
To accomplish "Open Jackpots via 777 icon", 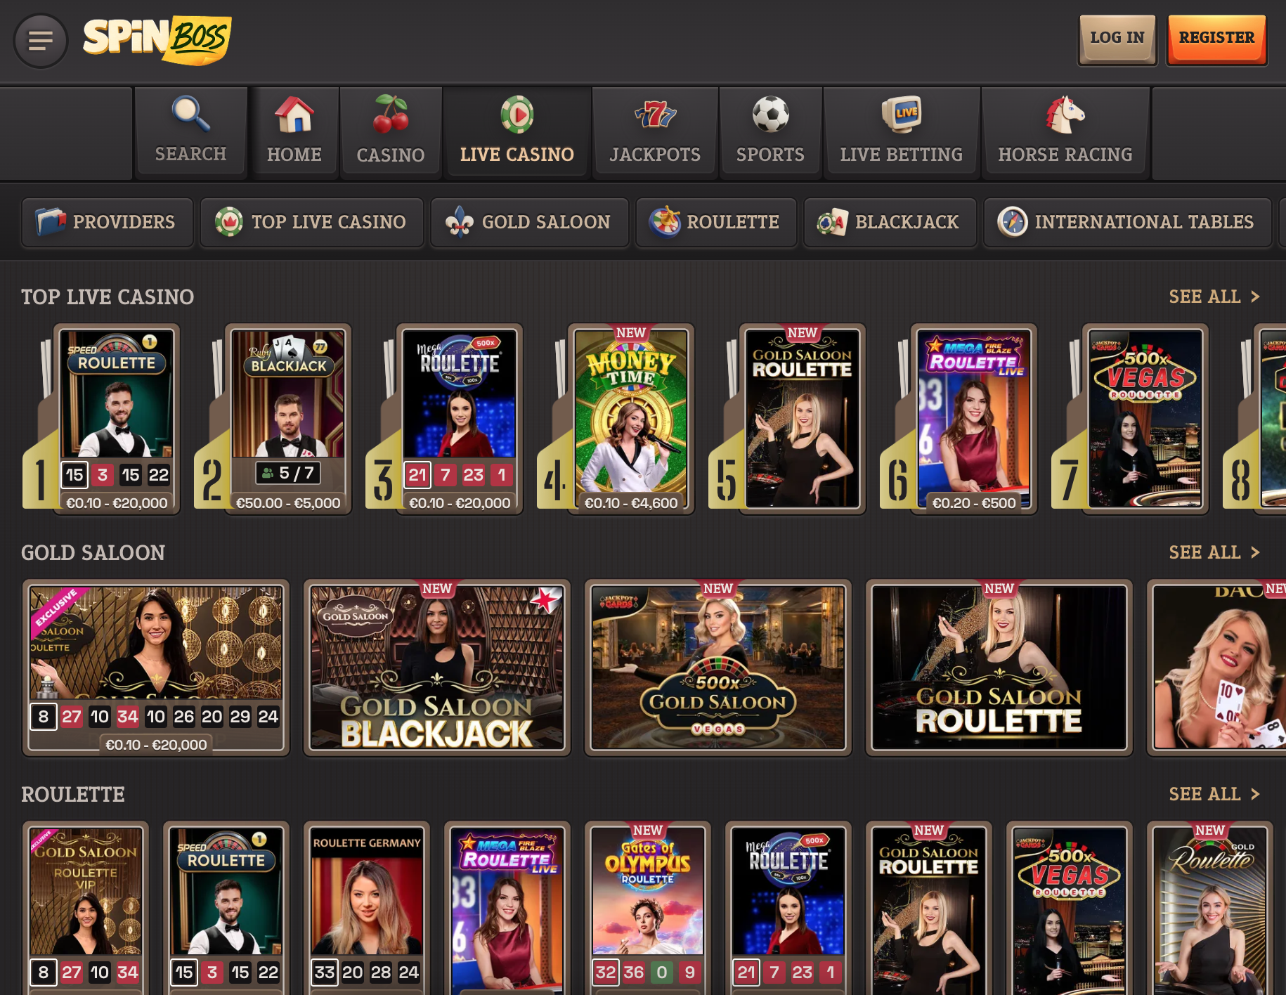I will tap(655, 114).
